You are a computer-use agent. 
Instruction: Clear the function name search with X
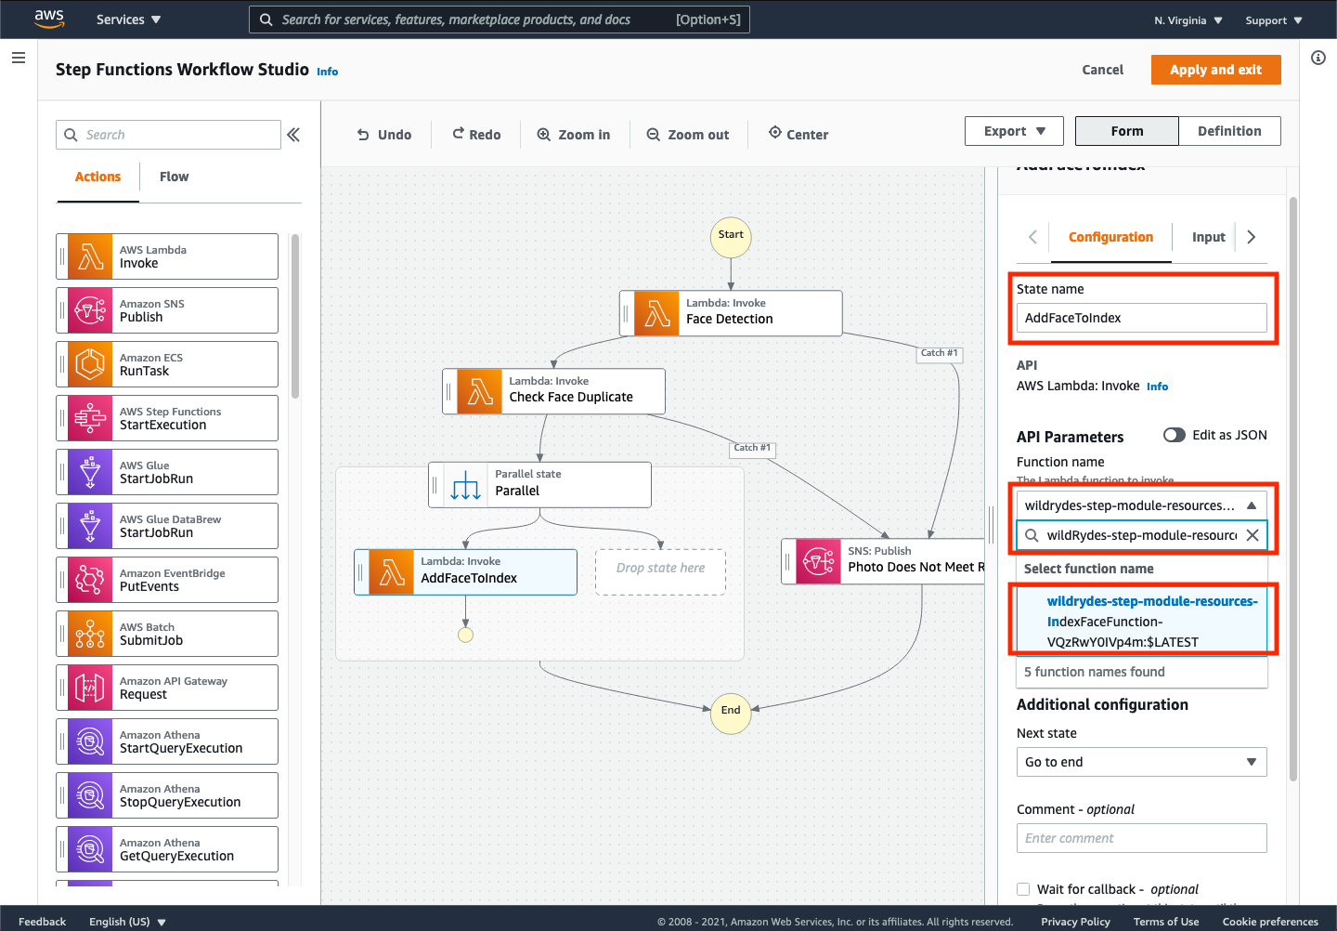(1253, 535)
